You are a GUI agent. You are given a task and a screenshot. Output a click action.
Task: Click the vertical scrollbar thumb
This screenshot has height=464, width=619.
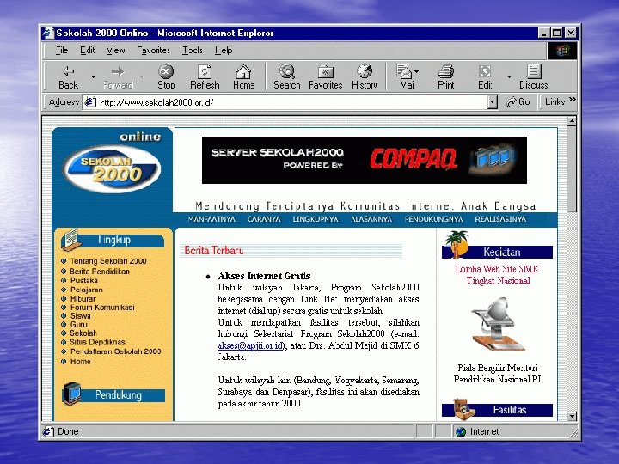tap(572, 169)
